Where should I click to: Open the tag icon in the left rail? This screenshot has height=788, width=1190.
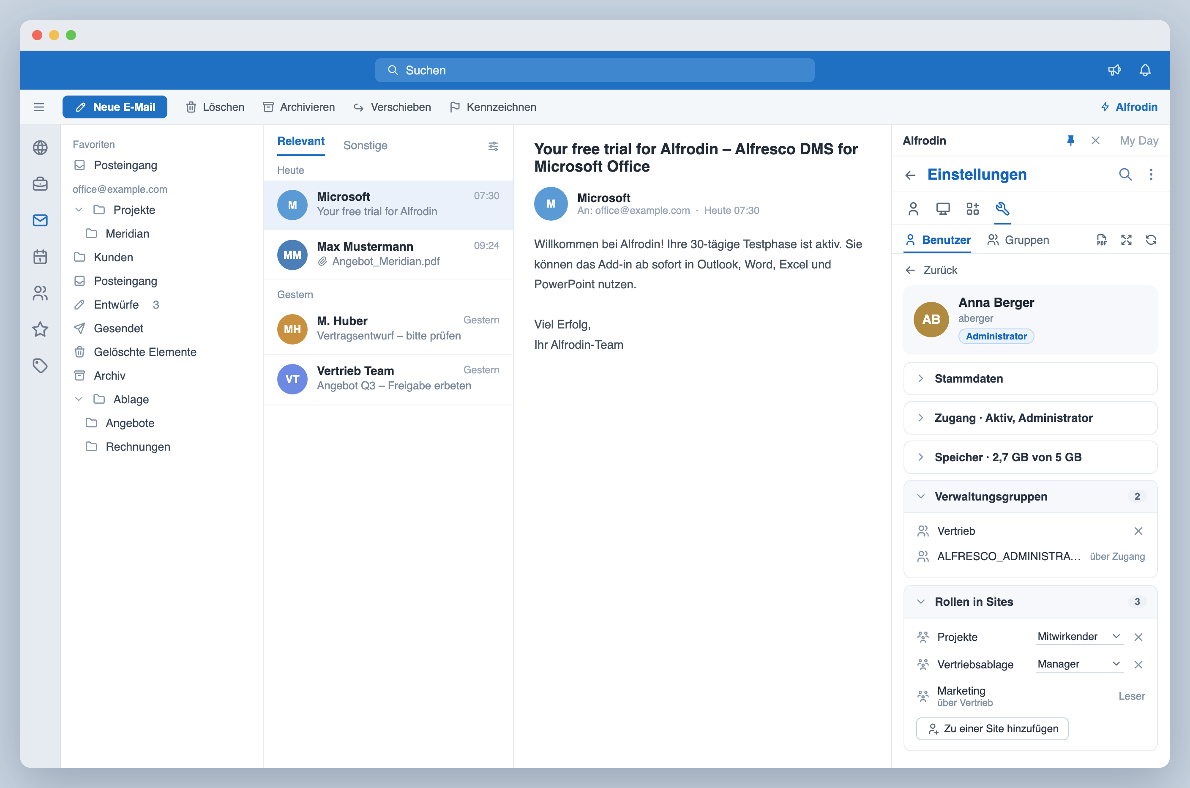pos(40,365)
